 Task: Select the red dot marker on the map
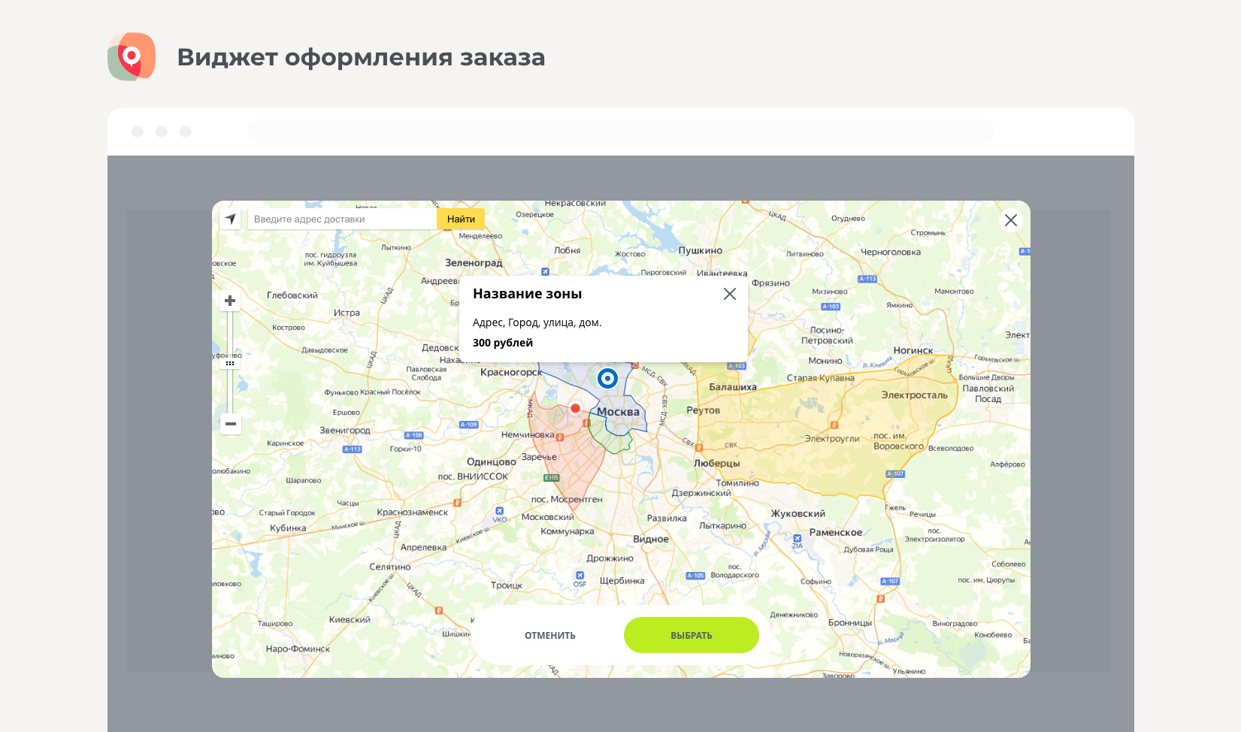point(575,408)
